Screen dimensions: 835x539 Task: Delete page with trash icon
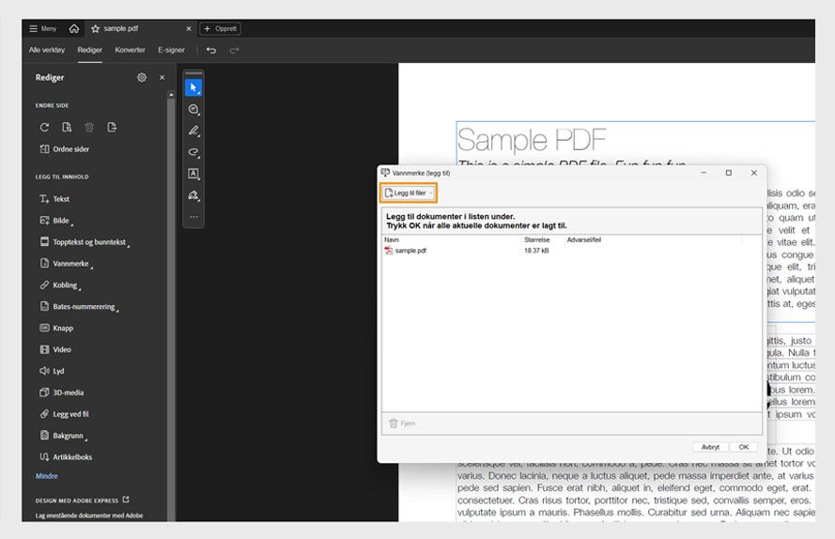(x=89, y=128)
